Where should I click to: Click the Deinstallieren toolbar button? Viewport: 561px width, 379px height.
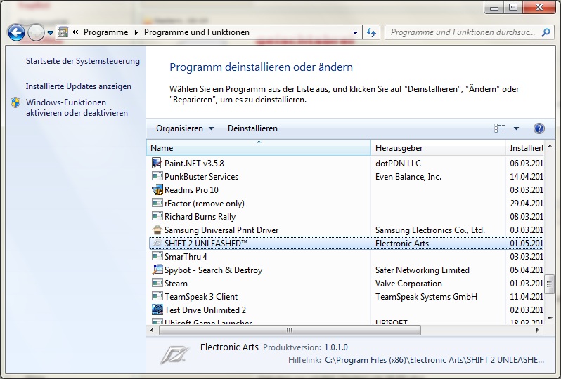[x=252, y=128]
